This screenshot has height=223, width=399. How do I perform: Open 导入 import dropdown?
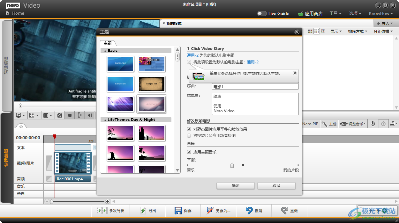click(x=385, y=23)
